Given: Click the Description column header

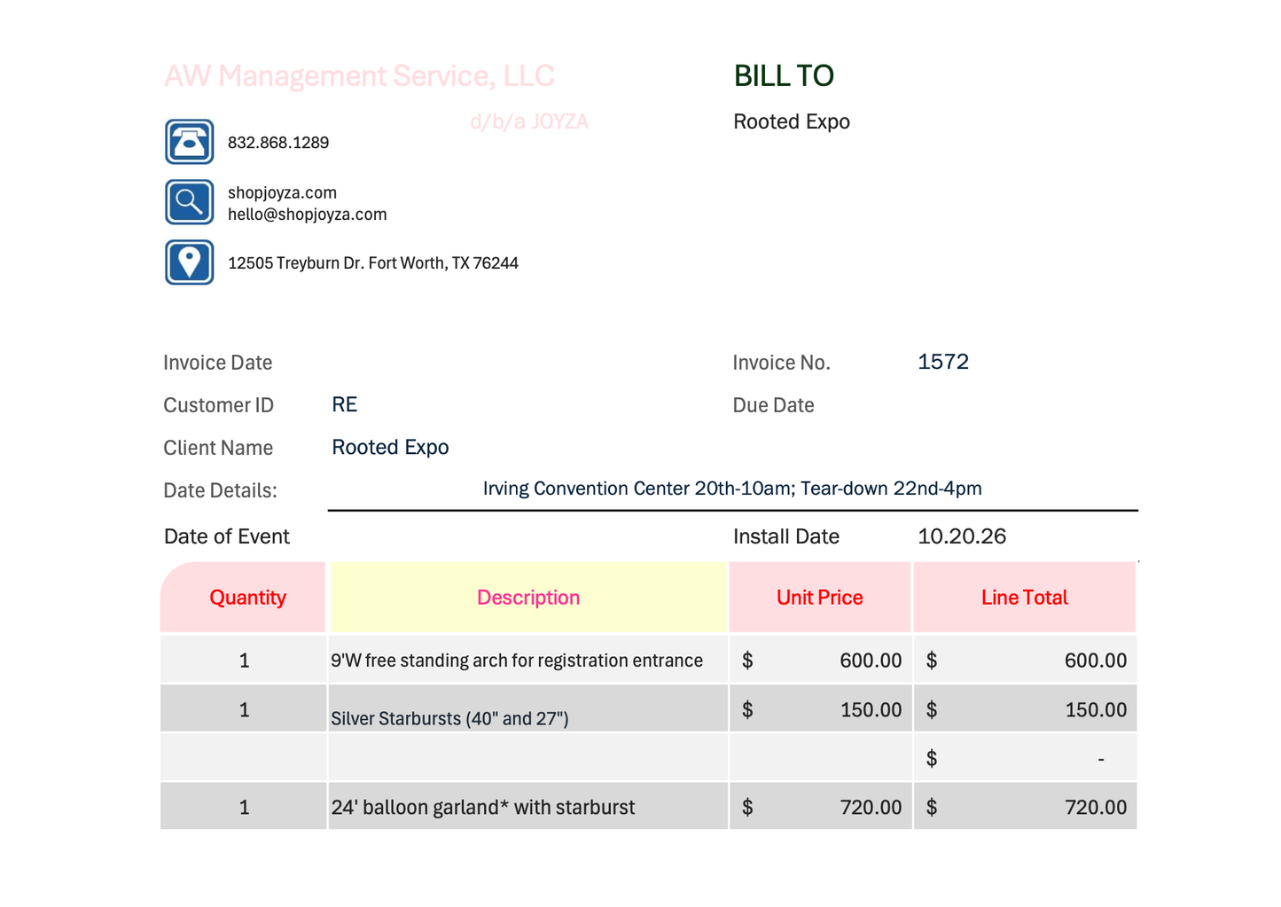Looking at the screenshot, I should point(528,597).
